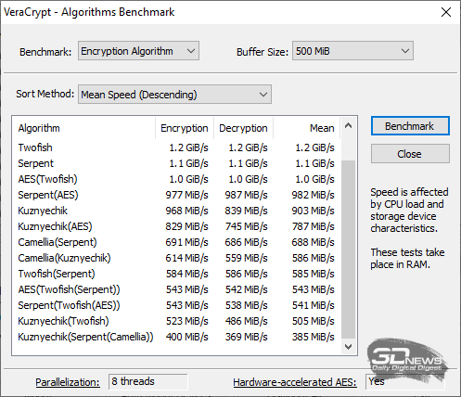This screenshot has width=461, height=397.
Task: Expand the Buffer Size dropdown
Action: pyautogui.click(x=352, y=51)
